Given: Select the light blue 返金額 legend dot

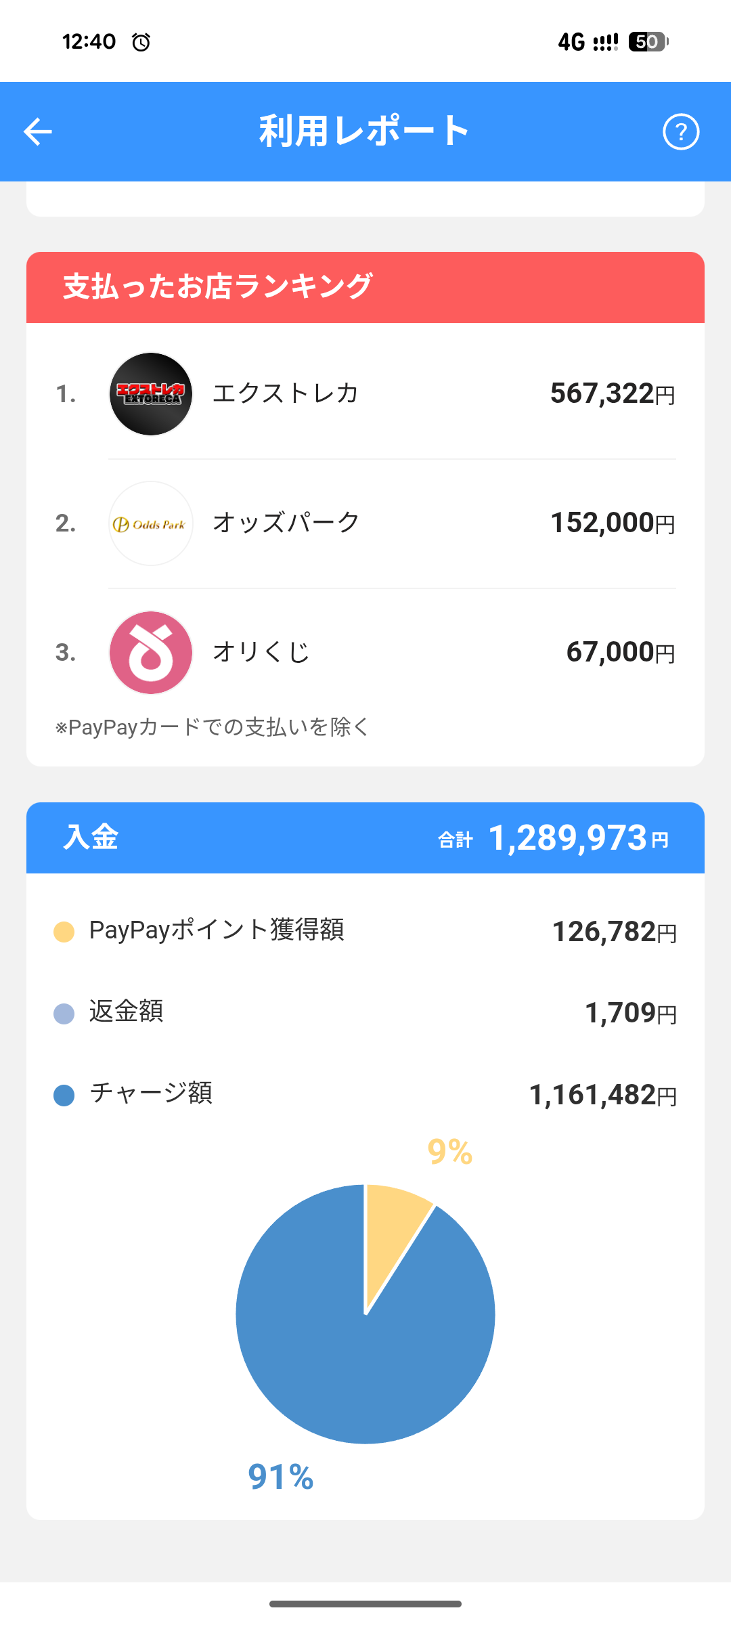Looking at the screenshot, I should [64, 1014].
